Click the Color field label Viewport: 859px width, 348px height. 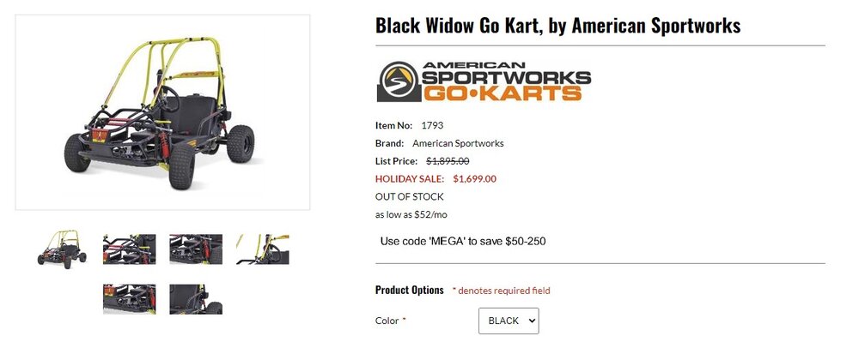tap(387, 321)
